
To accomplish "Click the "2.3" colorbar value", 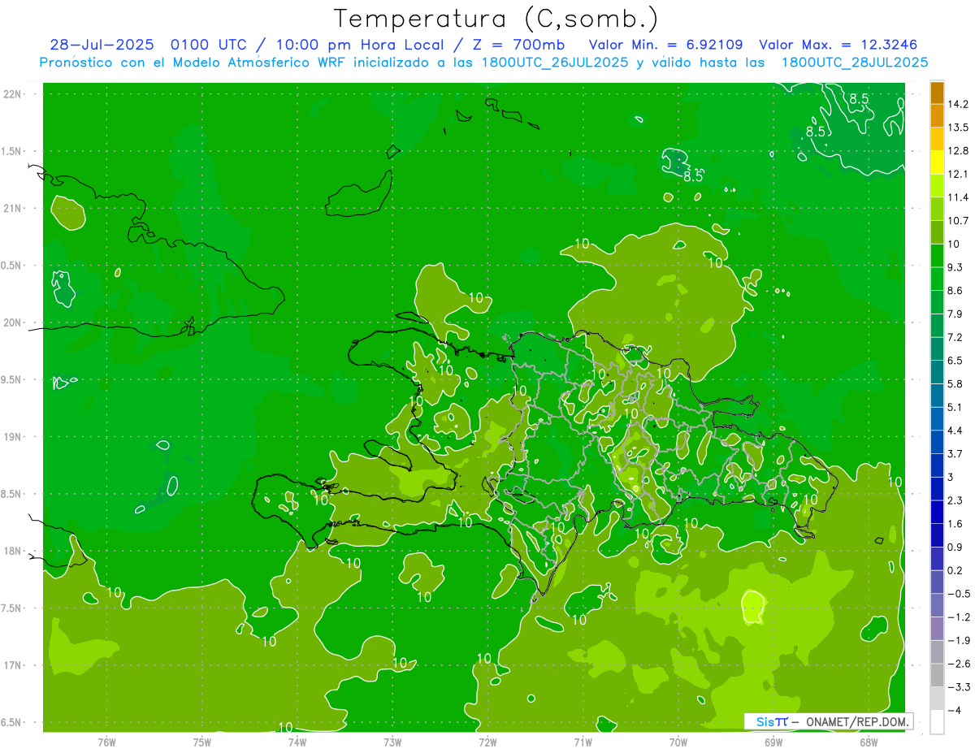I will pyautogui.click(x=955, y=500).
